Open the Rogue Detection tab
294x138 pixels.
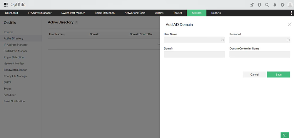coord(105,13)
